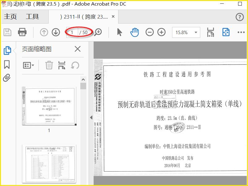Click the thumbnail panel scrollbar handle
Image resolution: width=248 pixels, height=186 pixels.
point(83,86)
